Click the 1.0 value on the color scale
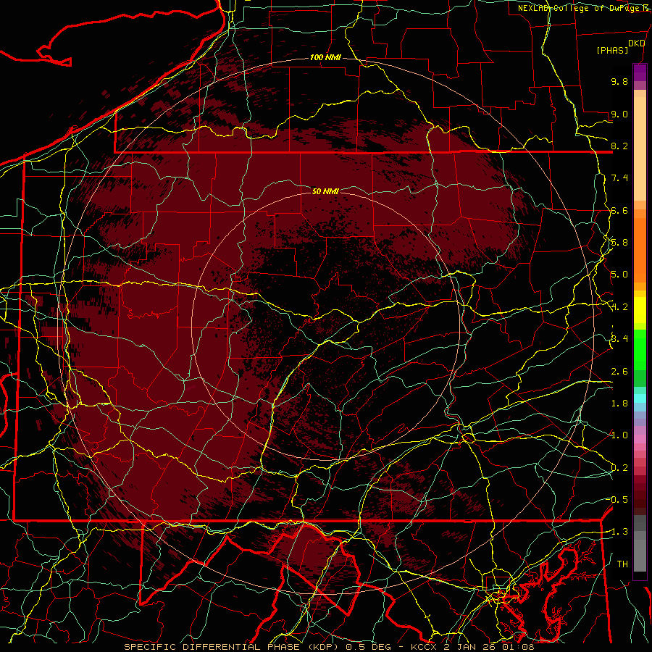652x652 pixels. click(619, 435)
